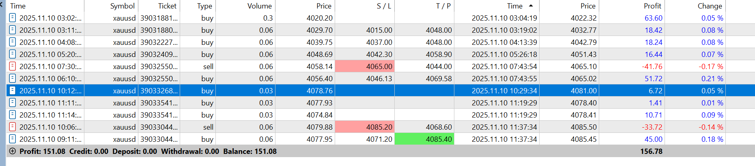The image size is (755, 166).
Task: Select the profit value 63.60 in the first row
Action: [653, 18]
